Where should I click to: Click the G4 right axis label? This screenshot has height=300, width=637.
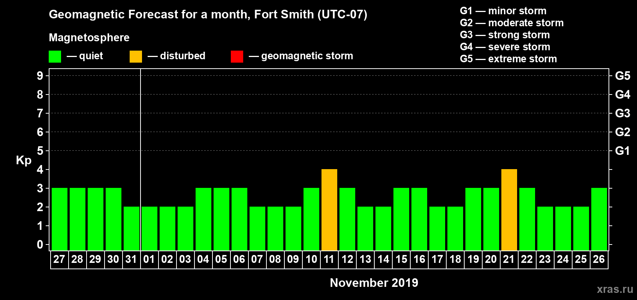pos(623,94)
